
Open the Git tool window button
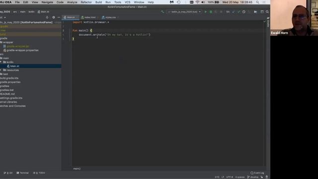[x=8, y=173]
